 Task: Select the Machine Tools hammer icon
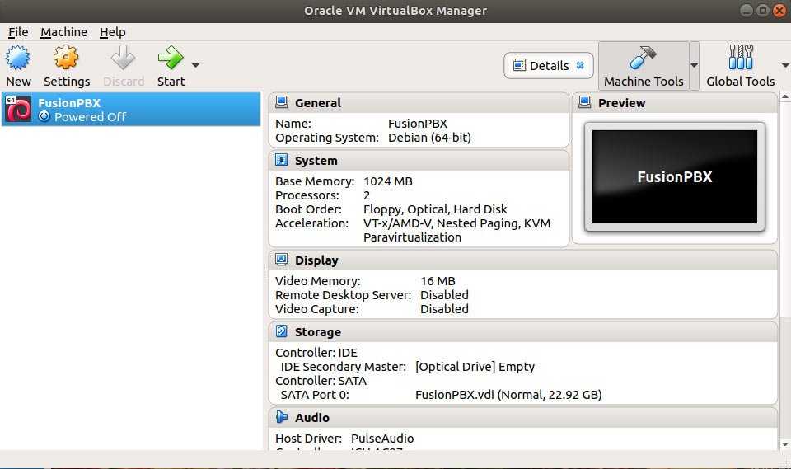tap(644, 58)
